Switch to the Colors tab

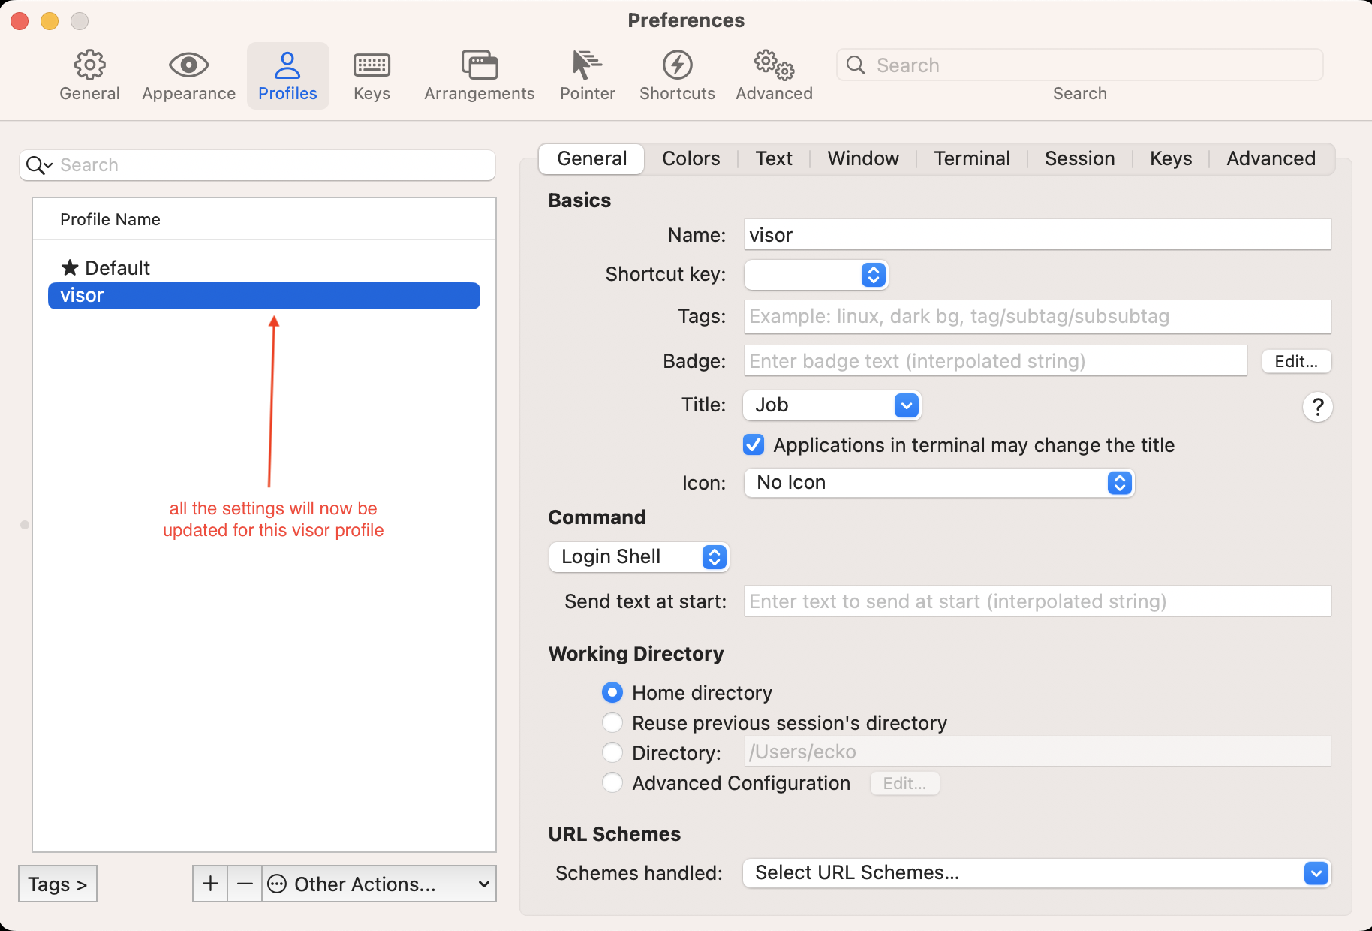691,158
